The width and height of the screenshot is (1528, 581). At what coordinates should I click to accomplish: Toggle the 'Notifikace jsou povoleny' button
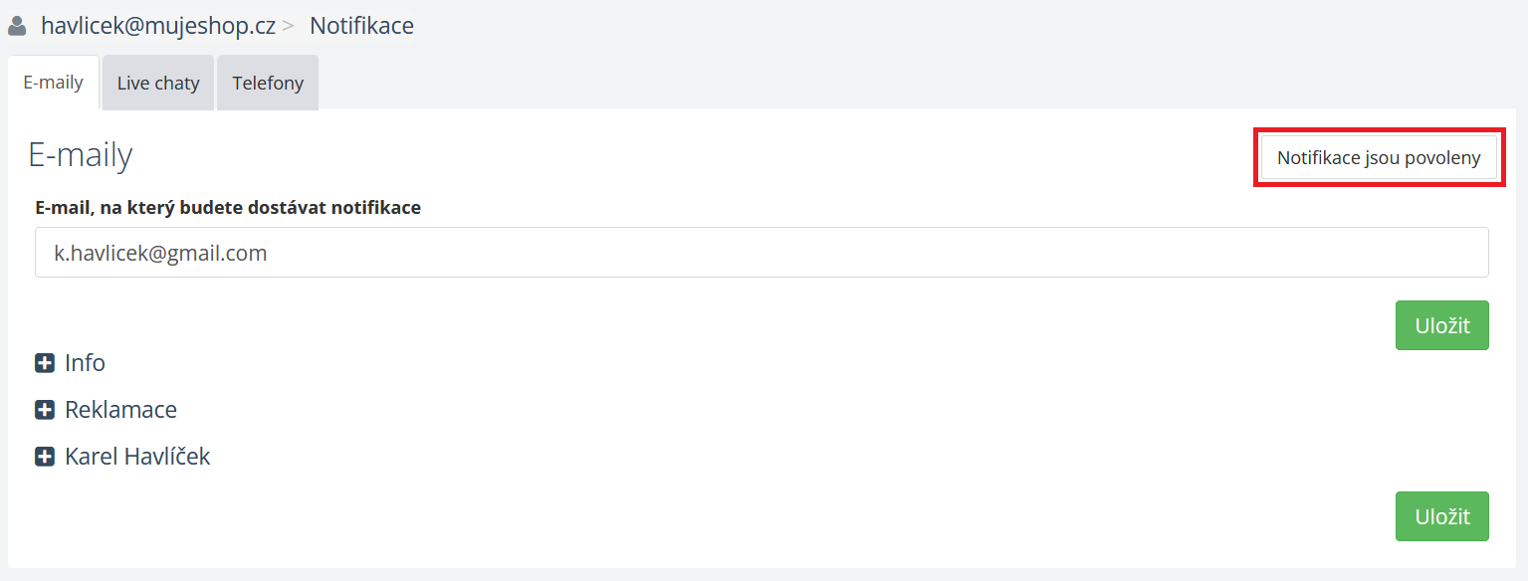pos(1379,158)
